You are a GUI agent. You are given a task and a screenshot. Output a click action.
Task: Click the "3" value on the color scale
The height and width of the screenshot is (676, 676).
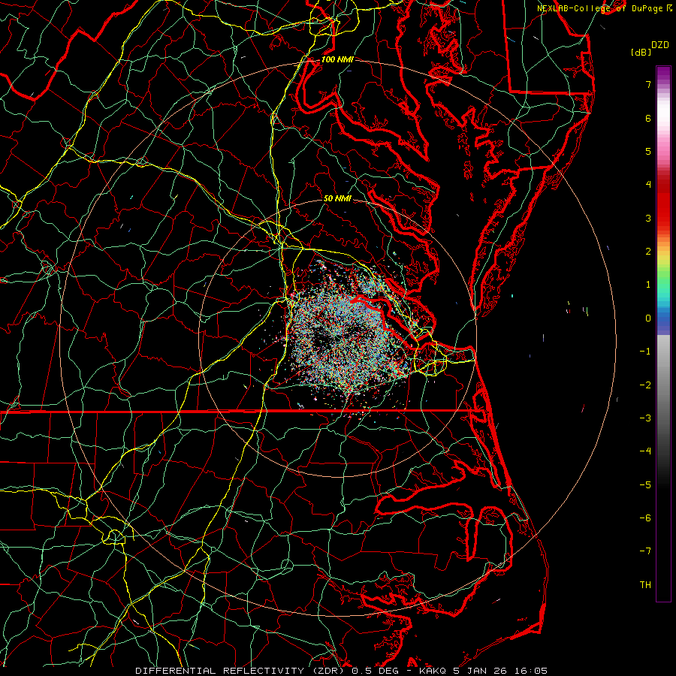(x=648, y=218)
